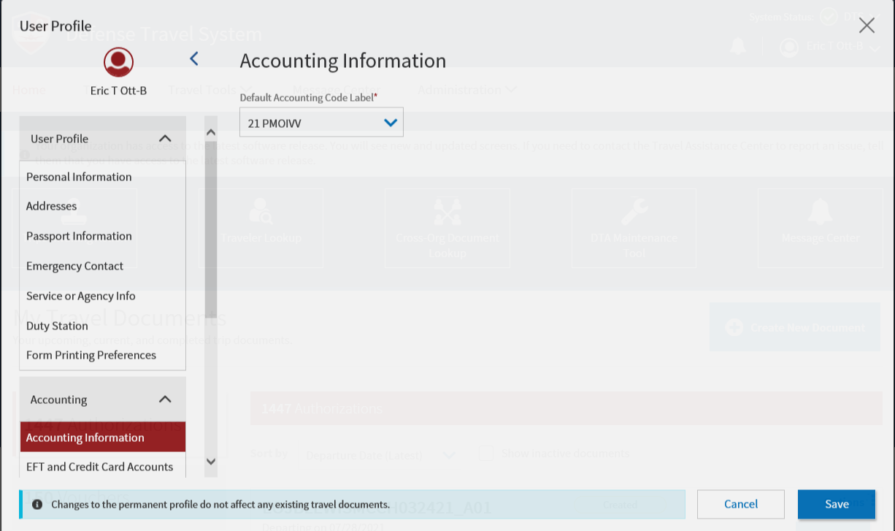Image resolution: width=895 pixels, height=531 pixels.
Task: Open Personal Information page
Action: (x=79, y=177)
